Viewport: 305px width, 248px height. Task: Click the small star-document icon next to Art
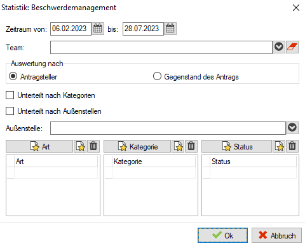[80, 146]
